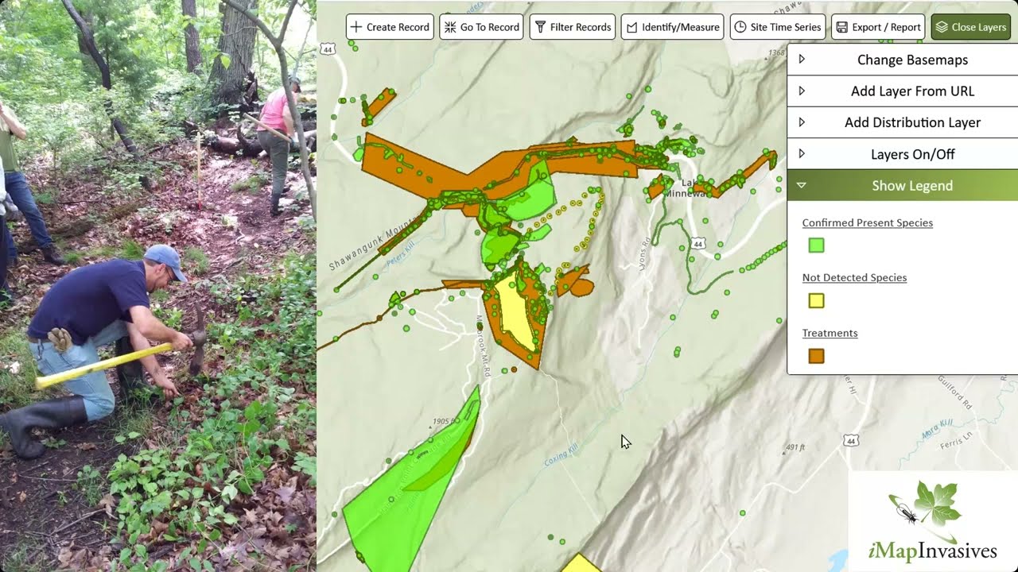This screenshot has width=1018, height=572.
Task: Close the Layers panel
Action: tap(971, 27)
